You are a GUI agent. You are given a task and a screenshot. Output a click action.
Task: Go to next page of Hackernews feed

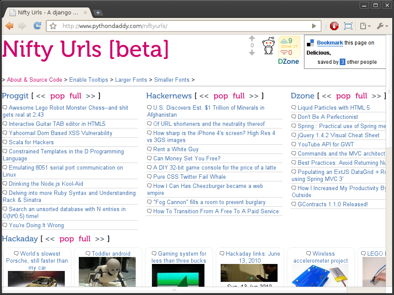coord(254,96)
